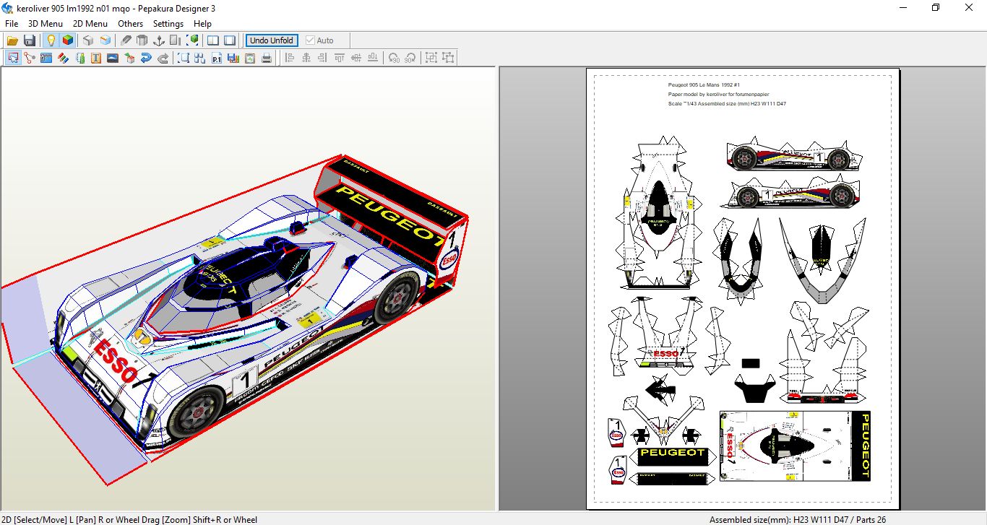Click the floppy with color bars icon
The width and height of the screenshot is (987, 525).
click(233, 58)
